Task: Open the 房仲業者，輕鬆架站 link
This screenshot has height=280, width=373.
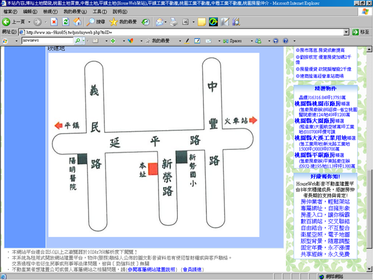Action: coord(325,202)
